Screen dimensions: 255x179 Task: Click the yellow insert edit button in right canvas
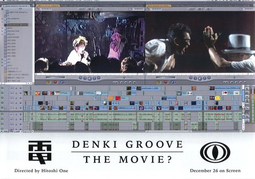point(159,82)
